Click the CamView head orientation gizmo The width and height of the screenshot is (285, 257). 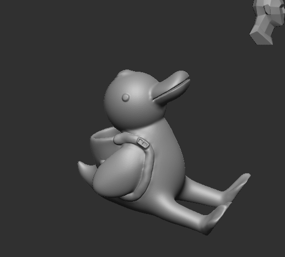267,22
